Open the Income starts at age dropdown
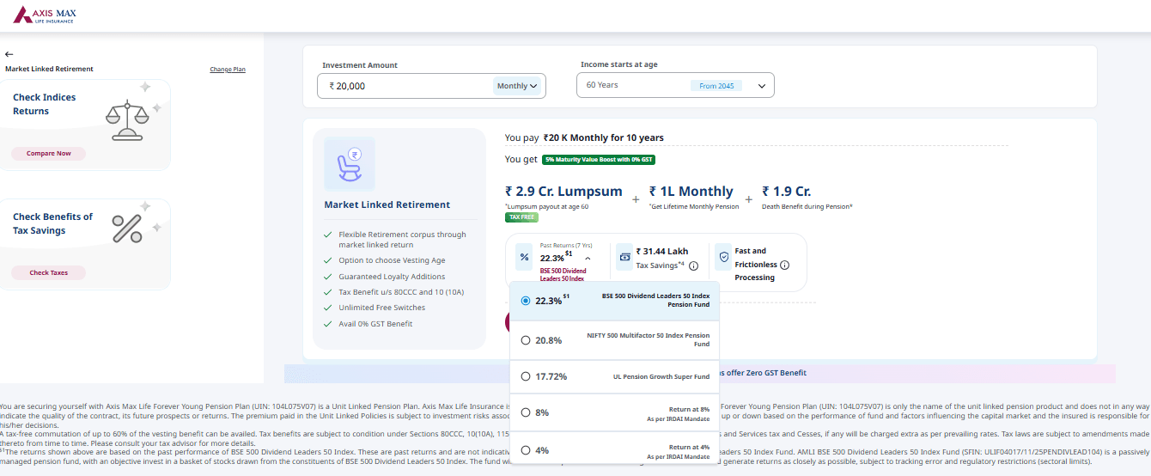 click(675, 85)
